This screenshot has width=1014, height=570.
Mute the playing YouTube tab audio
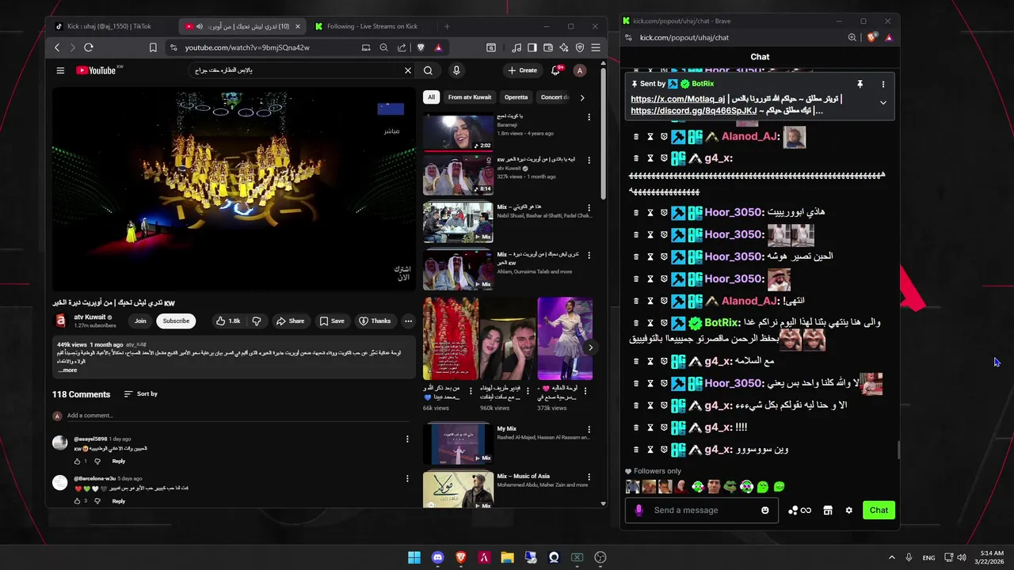(199, 26)
